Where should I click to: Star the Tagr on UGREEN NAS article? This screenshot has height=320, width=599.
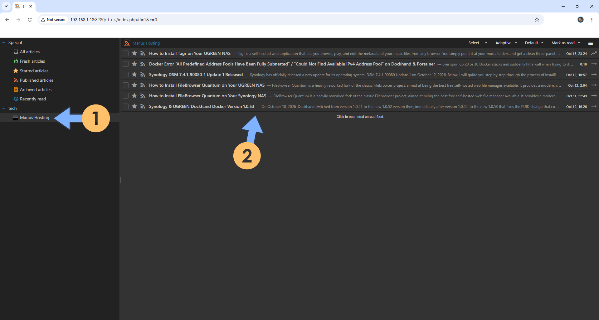pyautogui.click(x=134, y=53)
